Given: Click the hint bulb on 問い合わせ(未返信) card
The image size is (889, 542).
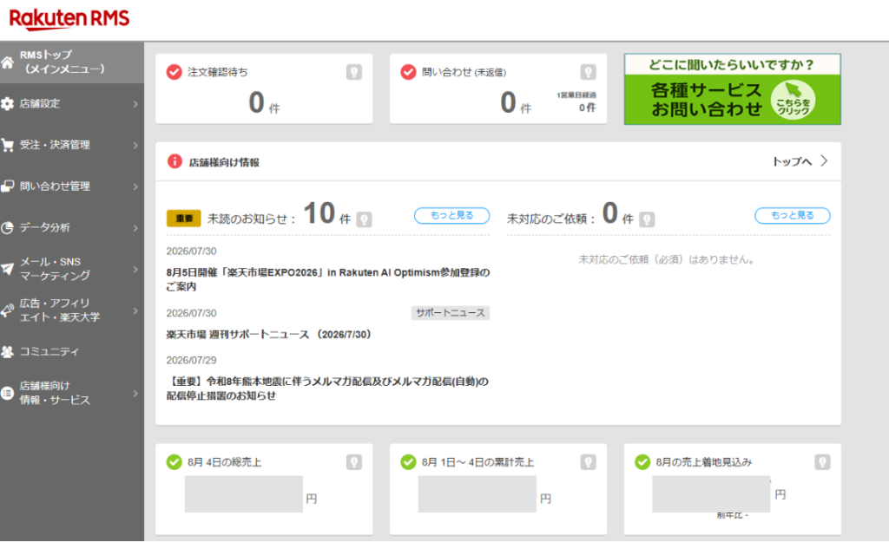Looking at the screenshot, I should pos(588,72).
